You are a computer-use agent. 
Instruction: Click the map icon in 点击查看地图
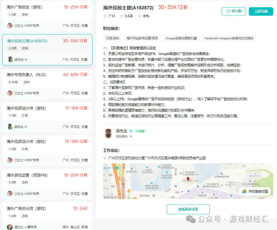pyautogui.click(x=244, y=191)
